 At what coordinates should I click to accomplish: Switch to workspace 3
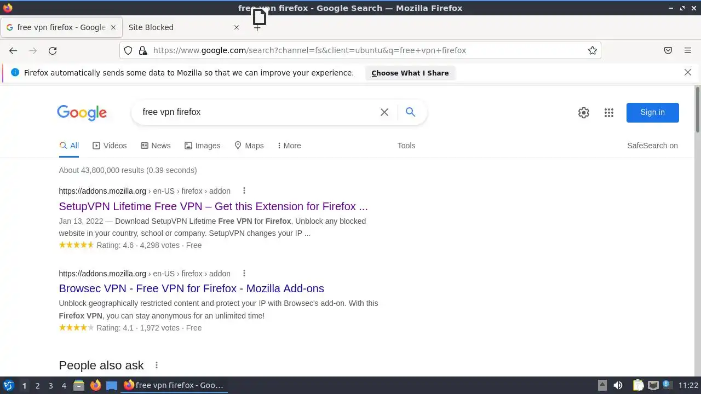(50, 386)
